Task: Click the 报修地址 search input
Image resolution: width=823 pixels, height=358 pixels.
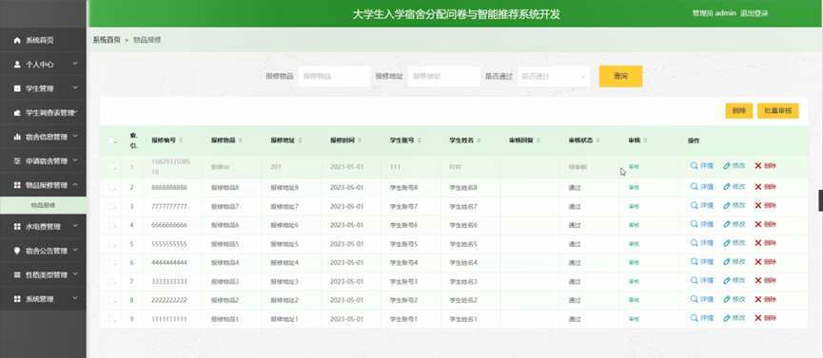Action: tap(444, 76)
